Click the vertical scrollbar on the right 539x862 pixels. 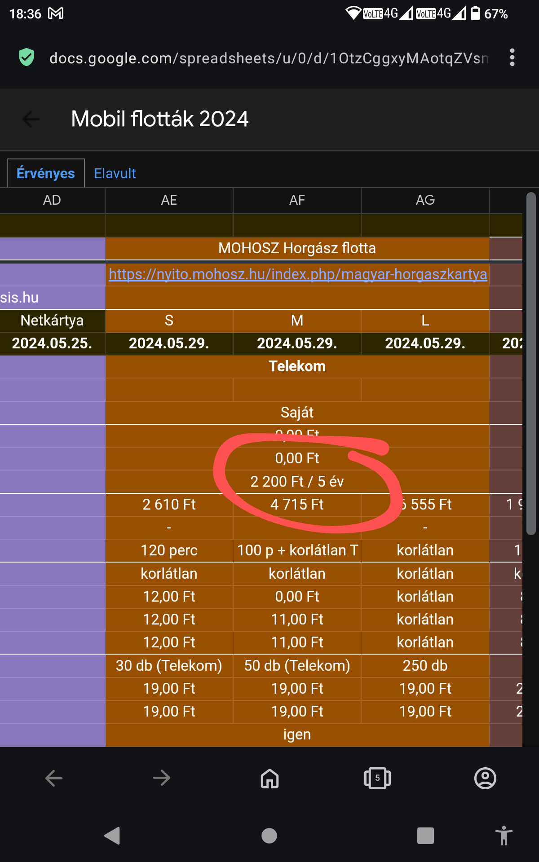531,364
